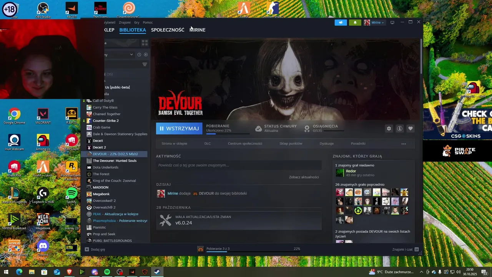Open the cloud status icon

point(259,128)
